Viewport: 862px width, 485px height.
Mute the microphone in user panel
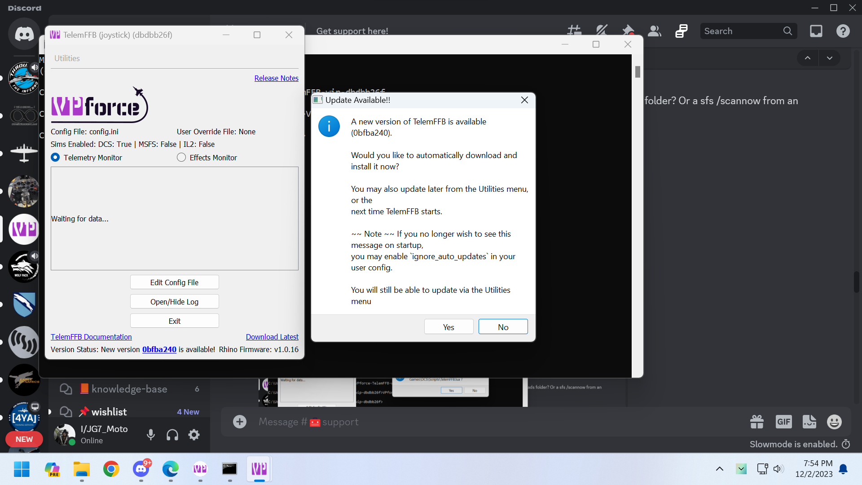[x=151, y=435]
